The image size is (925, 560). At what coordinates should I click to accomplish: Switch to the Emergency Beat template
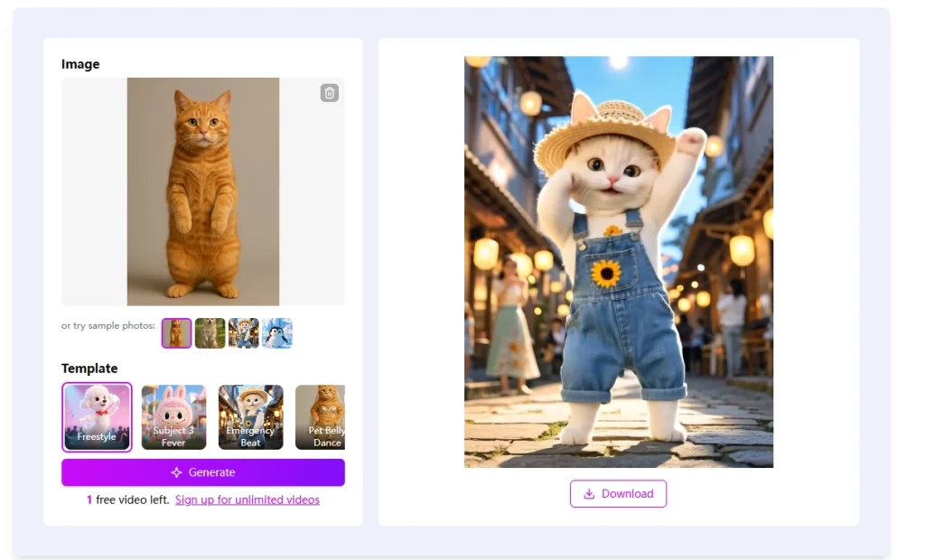point(251,417)
